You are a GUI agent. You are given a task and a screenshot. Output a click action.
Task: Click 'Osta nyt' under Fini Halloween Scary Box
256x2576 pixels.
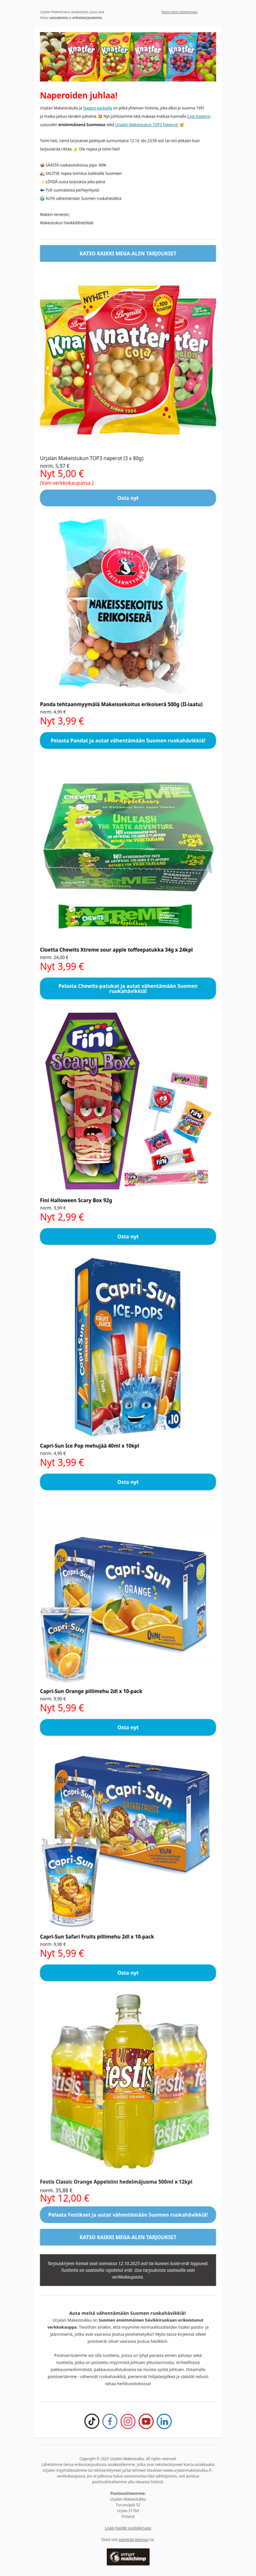pos(127,1237)
